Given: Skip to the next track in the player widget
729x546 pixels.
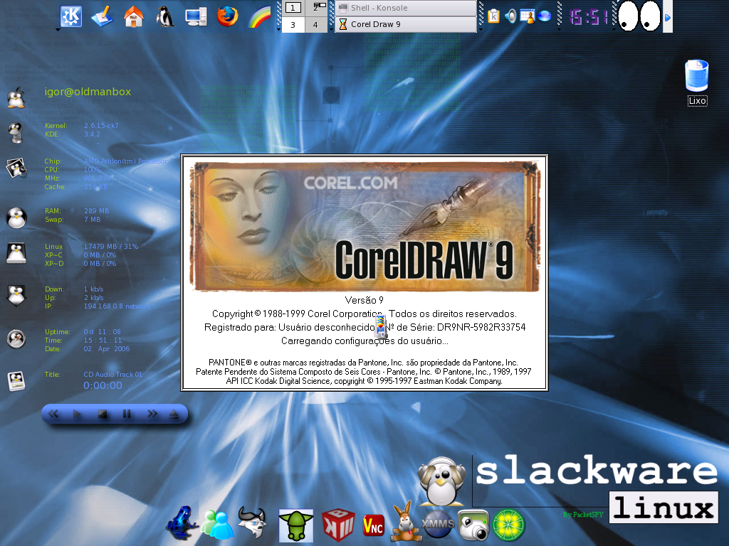Looking at the screenshot, I should pos(152,414).
